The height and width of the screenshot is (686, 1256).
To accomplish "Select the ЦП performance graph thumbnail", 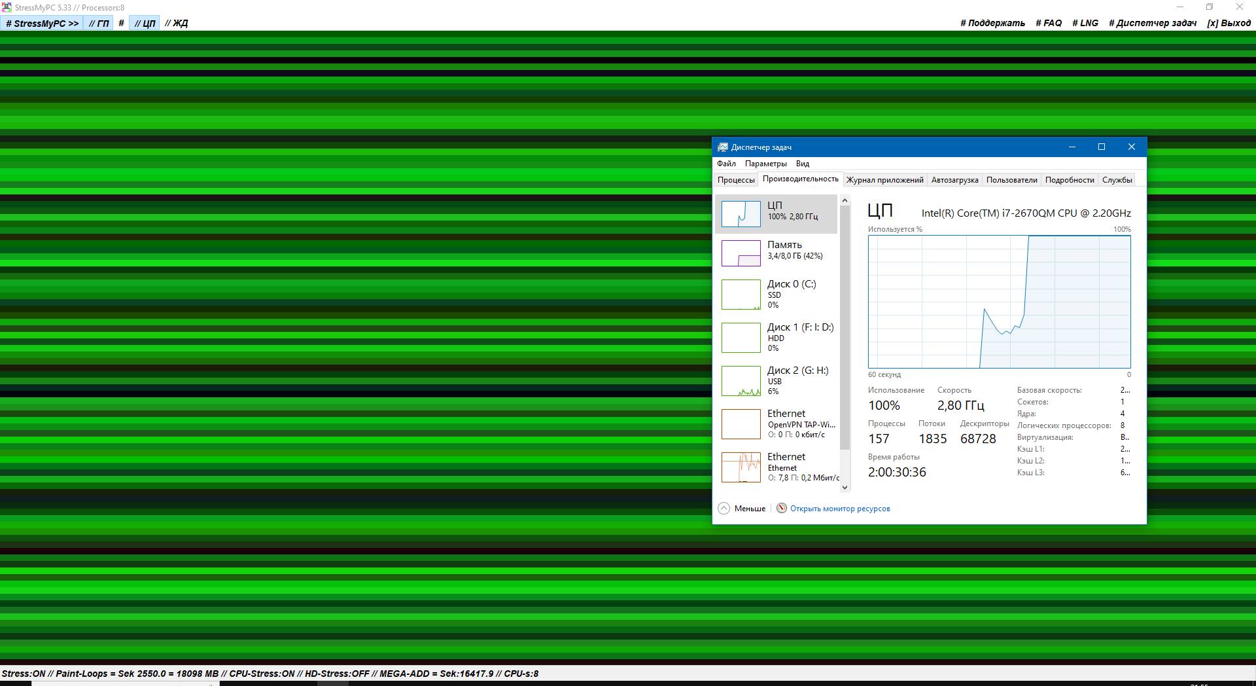I will [741, 214].
